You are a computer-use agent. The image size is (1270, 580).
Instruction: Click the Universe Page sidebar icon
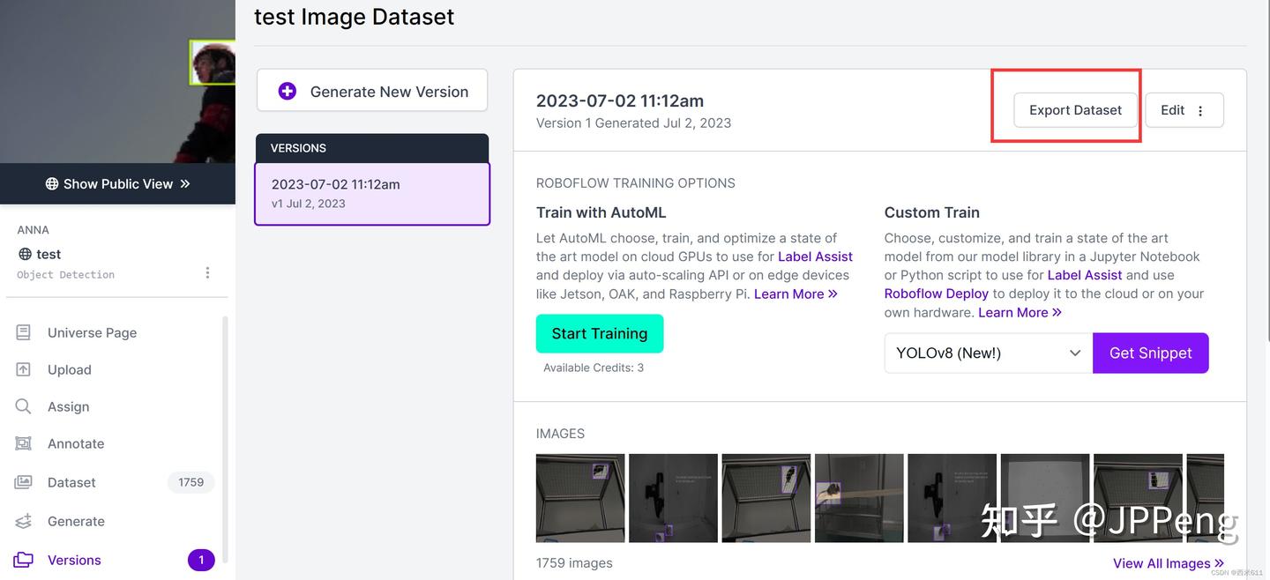click(24, 332)
